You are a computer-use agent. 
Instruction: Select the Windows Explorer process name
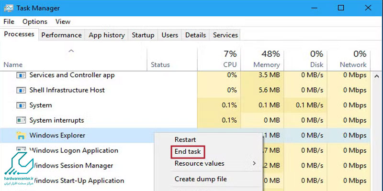click(x=57, y=136)
